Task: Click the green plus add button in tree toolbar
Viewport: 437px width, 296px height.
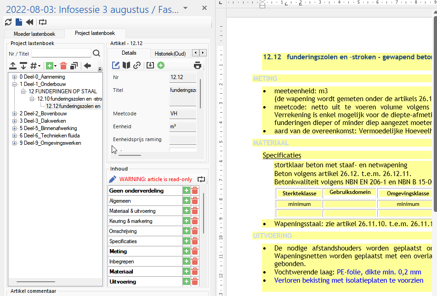Action: coord(50,66)
